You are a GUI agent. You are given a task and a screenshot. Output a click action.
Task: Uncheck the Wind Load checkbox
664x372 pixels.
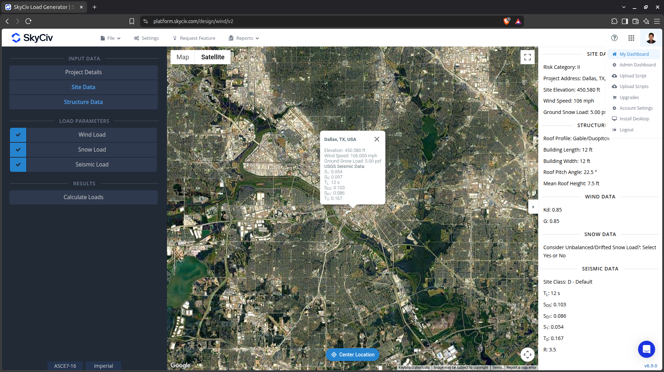pos(18,135)
